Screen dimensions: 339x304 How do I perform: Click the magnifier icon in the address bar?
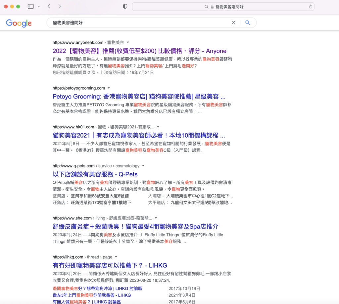pyautogui.click(x=207, y=7)
